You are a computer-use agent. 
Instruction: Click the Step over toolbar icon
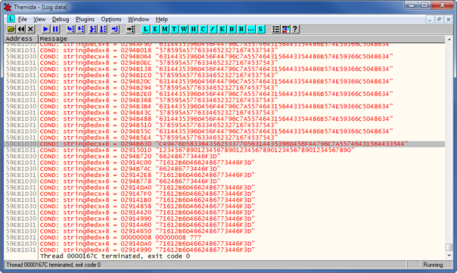tap(80, 29)
